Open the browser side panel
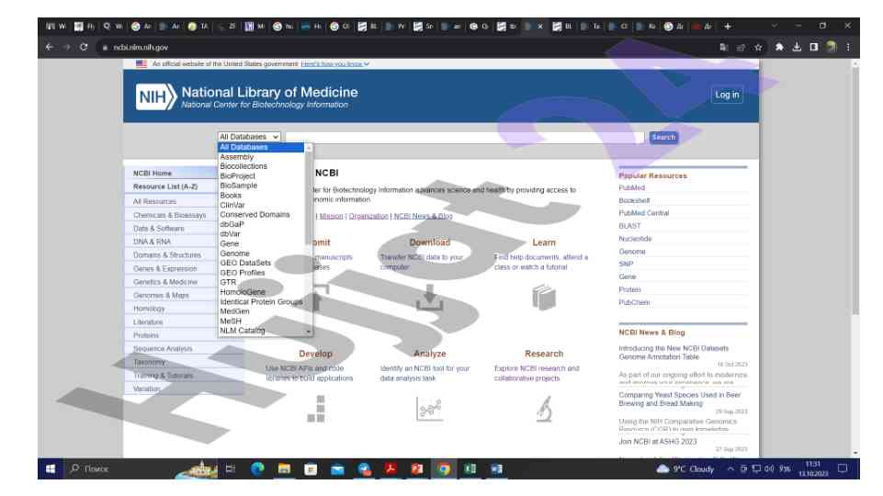This screenshot has width=883, height=496. 814,47
